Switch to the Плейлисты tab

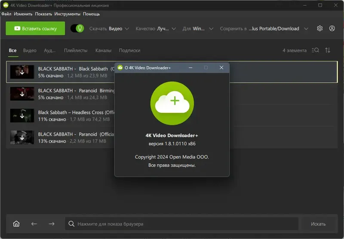[x=76, y=50]
